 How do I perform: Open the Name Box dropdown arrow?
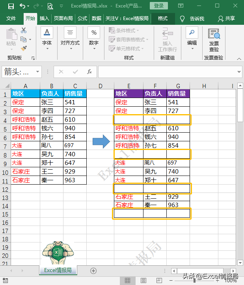pyautogui.click(x=38, y=72)
